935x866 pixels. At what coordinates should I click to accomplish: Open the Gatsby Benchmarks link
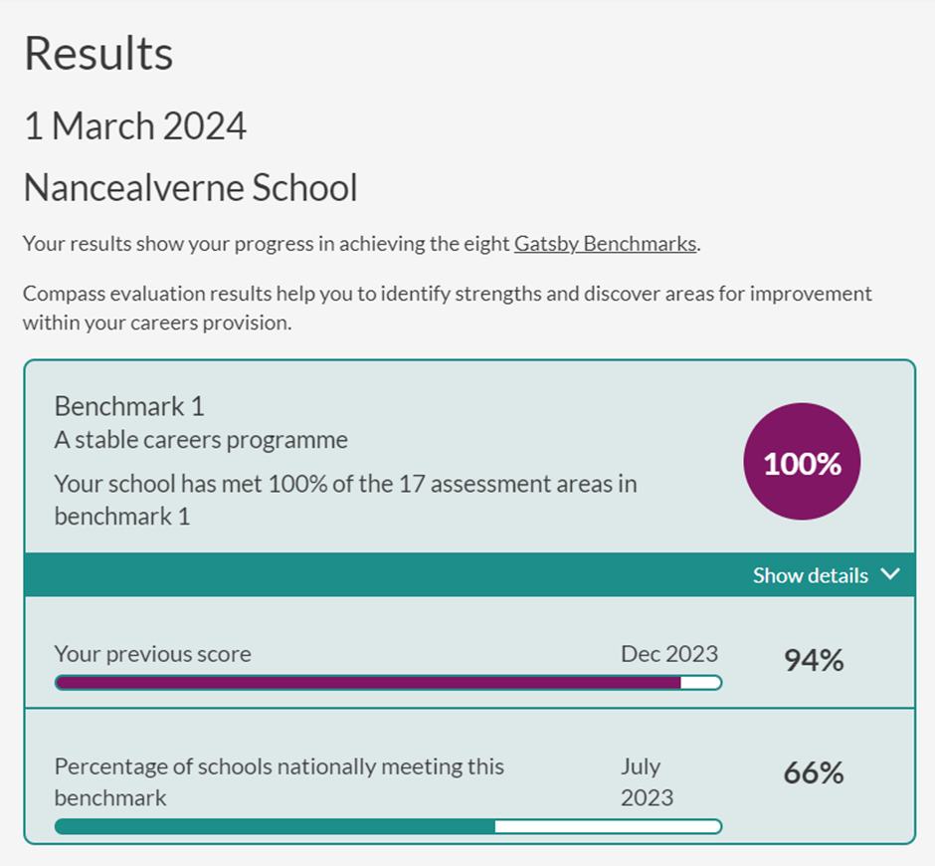pos(605,244)
